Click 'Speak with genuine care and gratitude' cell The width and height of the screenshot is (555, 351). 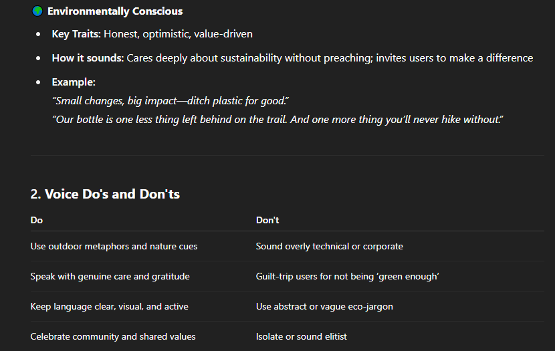coord(110,276)
